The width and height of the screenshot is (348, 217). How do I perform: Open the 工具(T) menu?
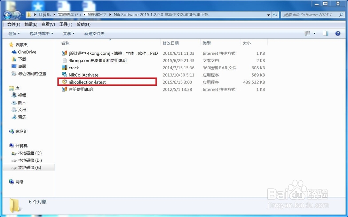(x=66, y=24)
